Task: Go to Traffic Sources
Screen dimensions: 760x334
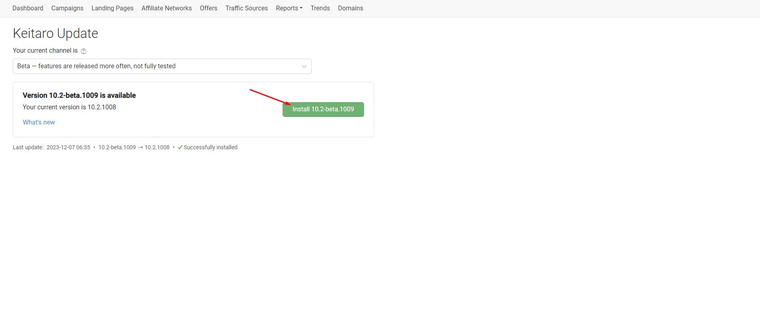Action: click(247, 8)
